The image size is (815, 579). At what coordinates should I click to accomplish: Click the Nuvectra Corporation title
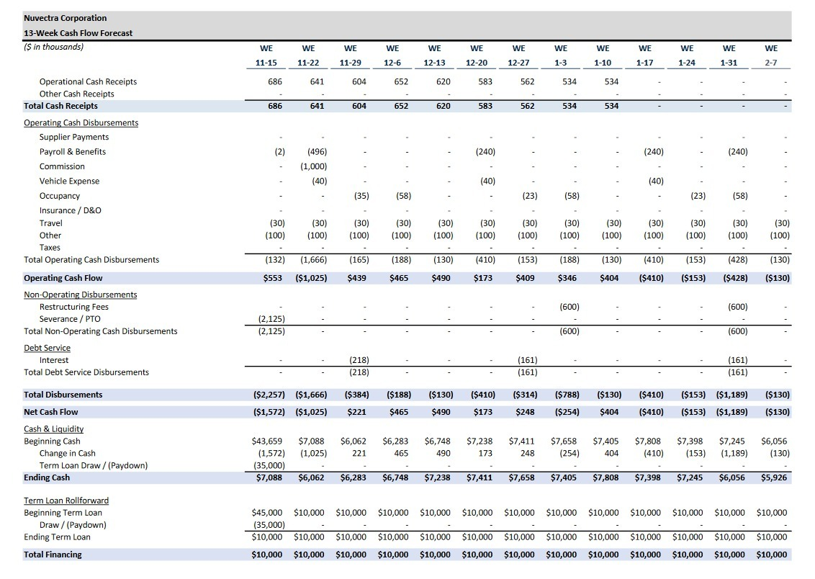(65, 18)
